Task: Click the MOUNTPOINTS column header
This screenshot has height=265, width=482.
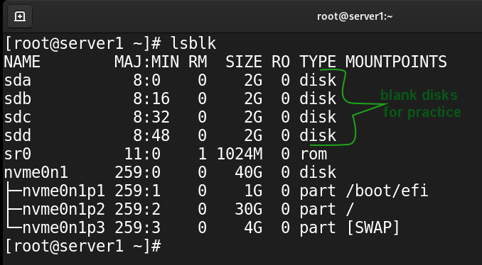Action: (396, 62)
